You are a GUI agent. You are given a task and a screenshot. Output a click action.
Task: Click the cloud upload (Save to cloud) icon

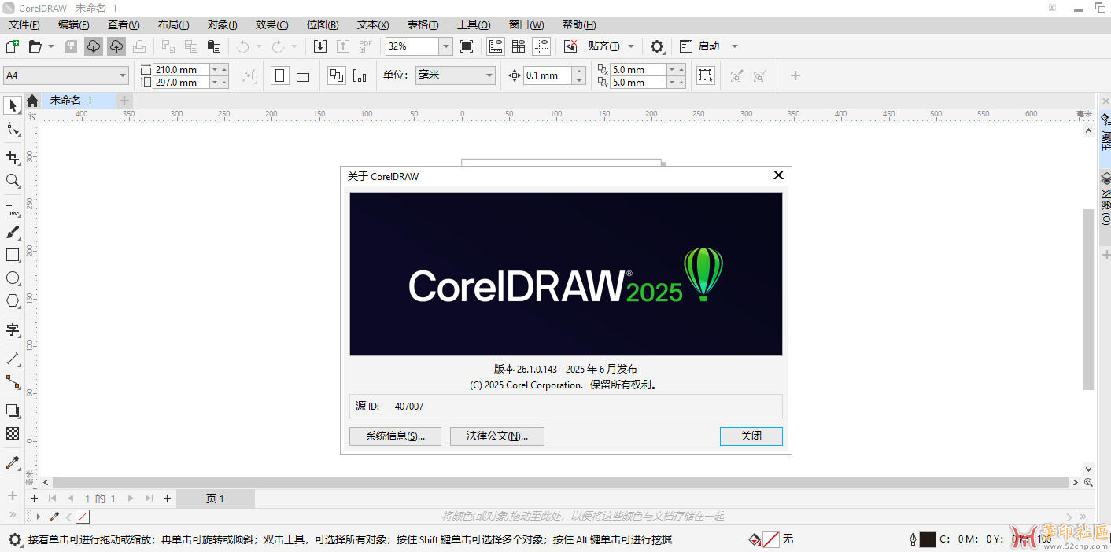[x=116, y=46]
